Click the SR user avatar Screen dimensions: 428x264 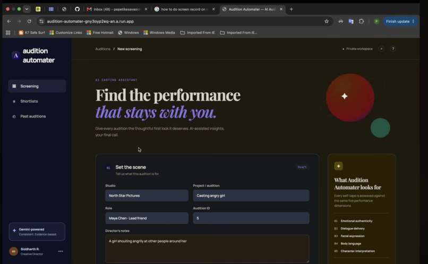tap(14, 251)
